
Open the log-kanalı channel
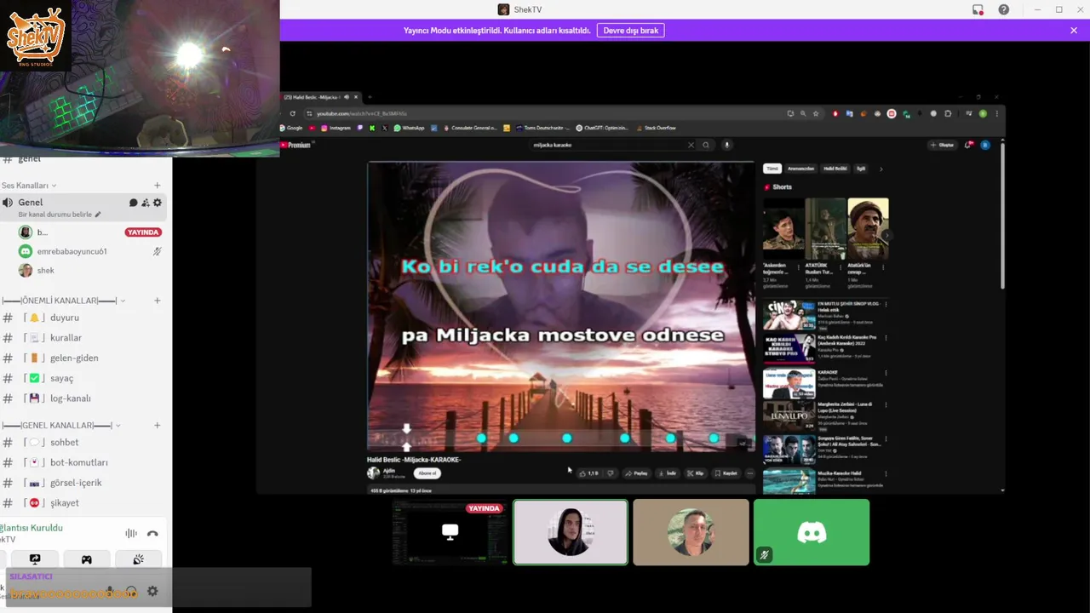[83, 398]
